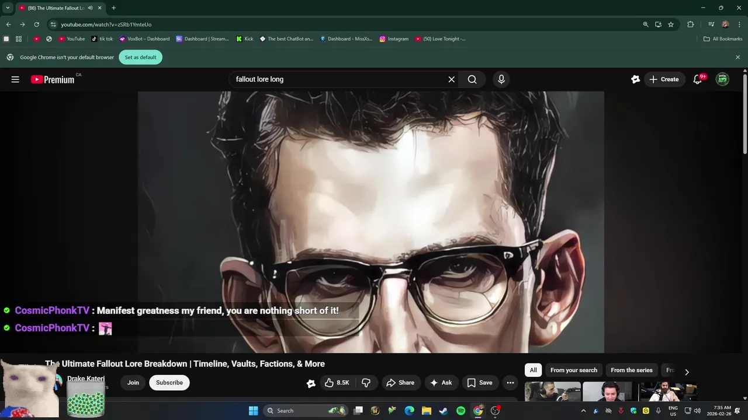
Task: Dismiss the default browser info bar
Action: coord(737,57)
